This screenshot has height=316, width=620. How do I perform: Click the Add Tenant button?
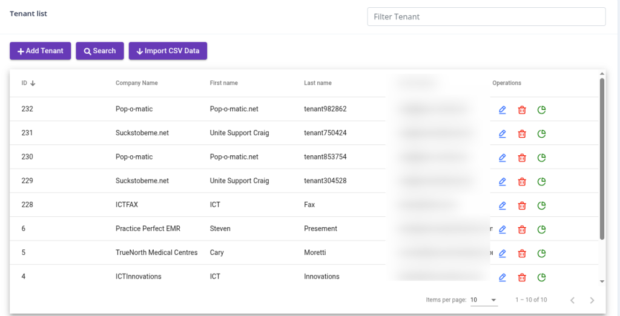pyautogui.click(x=41, y=51)
